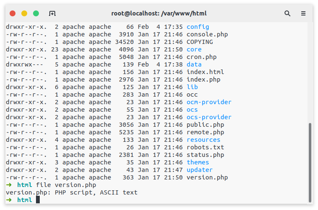Click the 'PHP script, ASCII text' output
Viewport: 318px width, 210px height.
pos(96,192)
